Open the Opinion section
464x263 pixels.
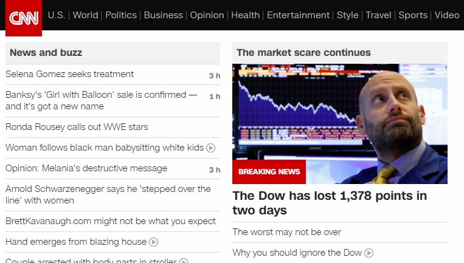tap(207, 15)
